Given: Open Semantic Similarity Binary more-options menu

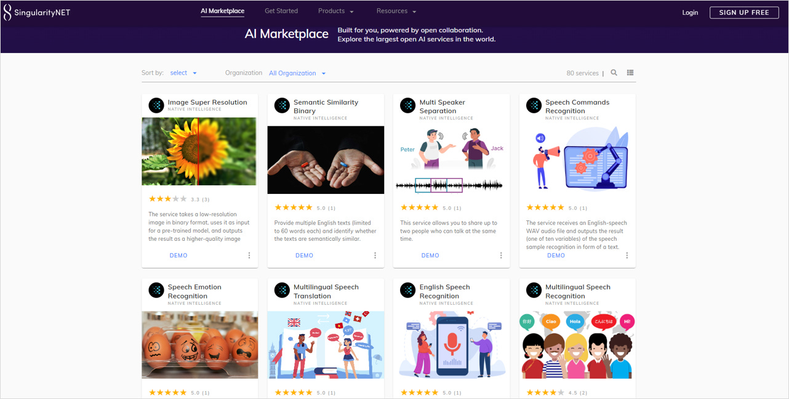Looking at the screenshot, I should click(x=375, y=256).
